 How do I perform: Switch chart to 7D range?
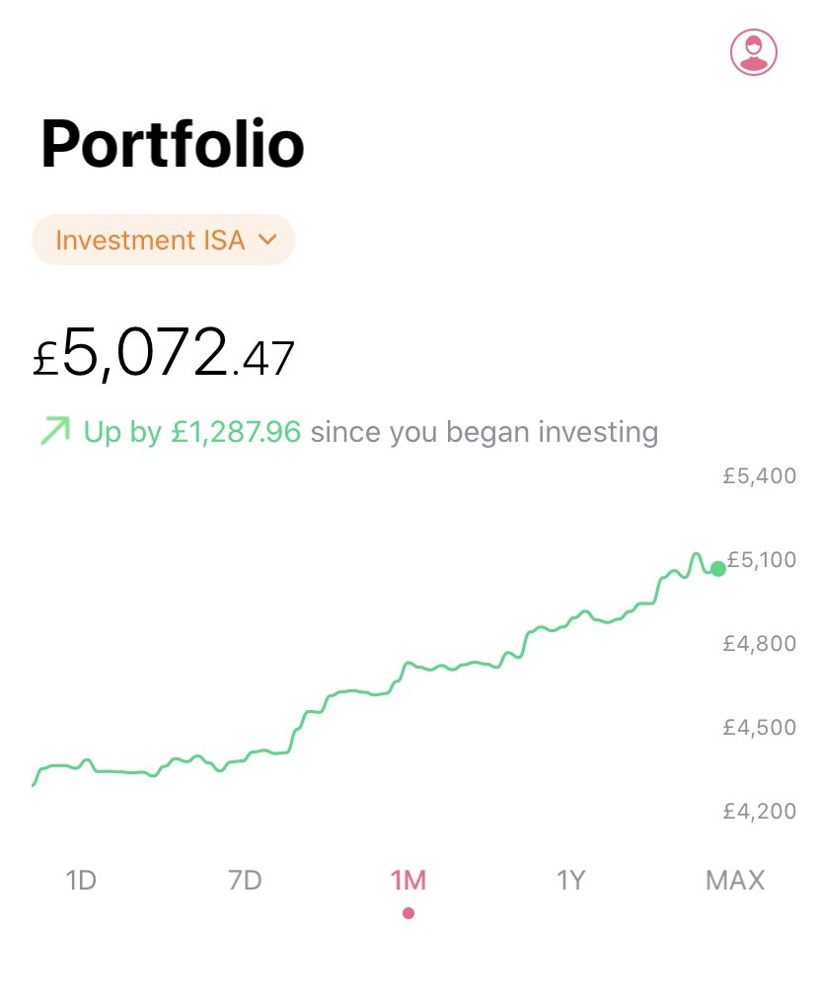pos(245,880)
